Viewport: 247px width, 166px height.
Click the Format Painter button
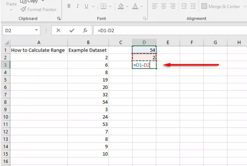pos(38,9)
